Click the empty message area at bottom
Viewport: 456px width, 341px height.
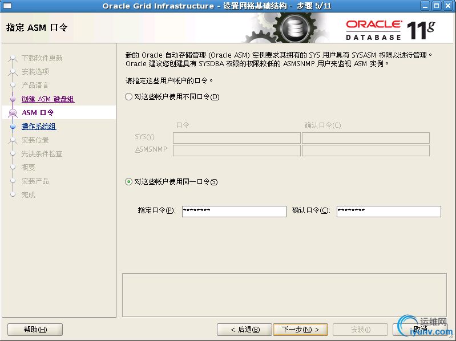click(284, 295)
